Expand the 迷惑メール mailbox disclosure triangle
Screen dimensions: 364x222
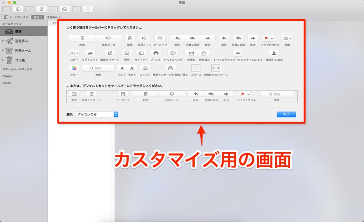pyautogui.click(x=3, y=50)
